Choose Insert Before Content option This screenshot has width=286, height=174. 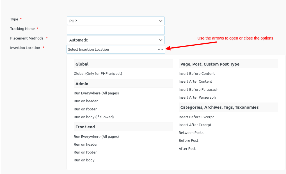coord(196,73)
